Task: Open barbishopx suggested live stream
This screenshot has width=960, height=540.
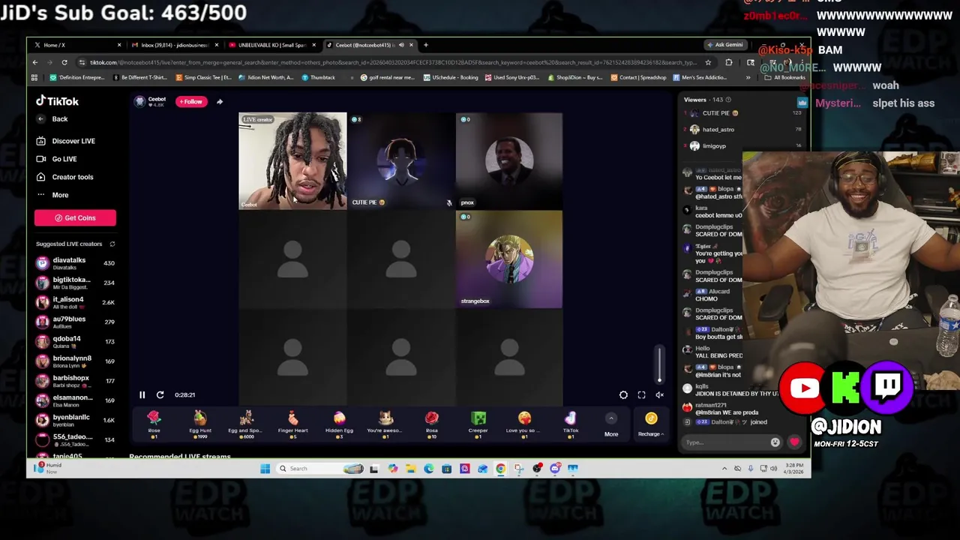Action: 75,381
